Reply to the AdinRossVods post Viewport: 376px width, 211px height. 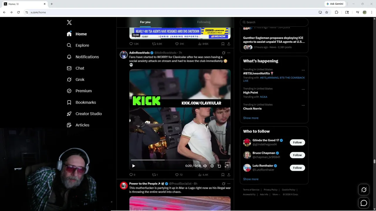pos(132,175)
